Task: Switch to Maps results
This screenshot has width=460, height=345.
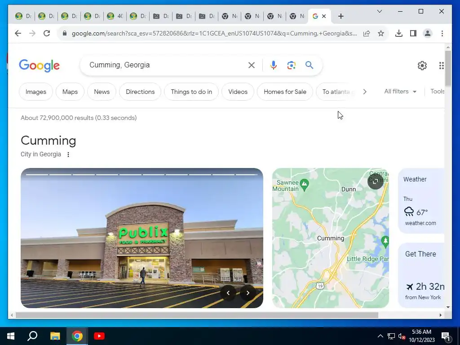Action: 70,92
